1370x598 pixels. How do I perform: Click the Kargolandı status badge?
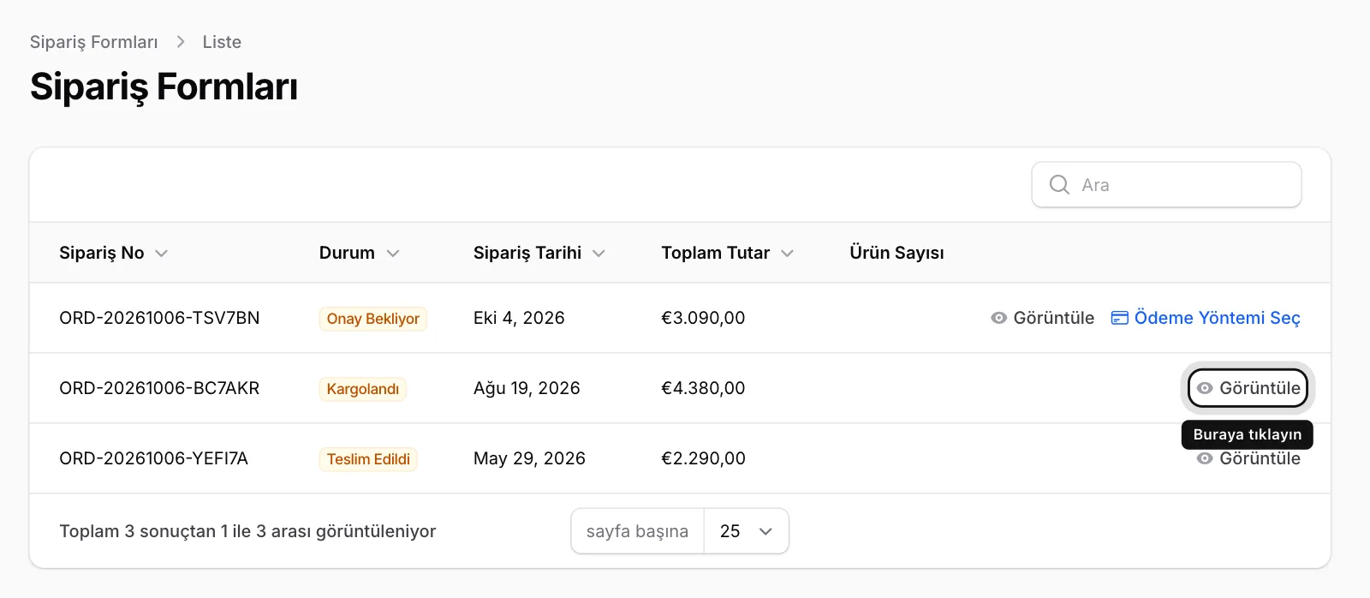tap(363, 389)
